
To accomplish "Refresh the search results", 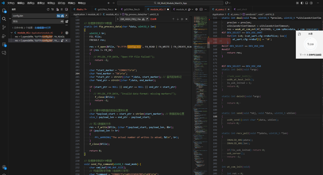I will (x=48, y=9).
